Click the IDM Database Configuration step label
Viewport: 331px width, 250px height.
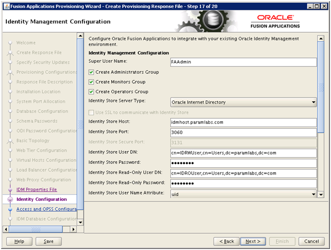[47, 219]
